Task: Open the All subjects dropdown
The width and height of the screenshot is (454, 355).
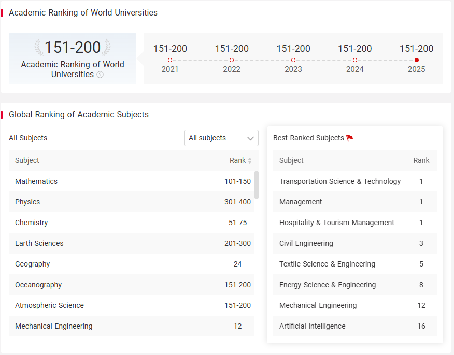Action: (x=221, y=138)
